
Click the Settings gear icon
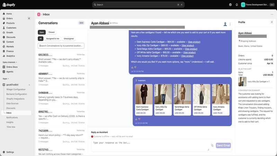tap(4, 152)
